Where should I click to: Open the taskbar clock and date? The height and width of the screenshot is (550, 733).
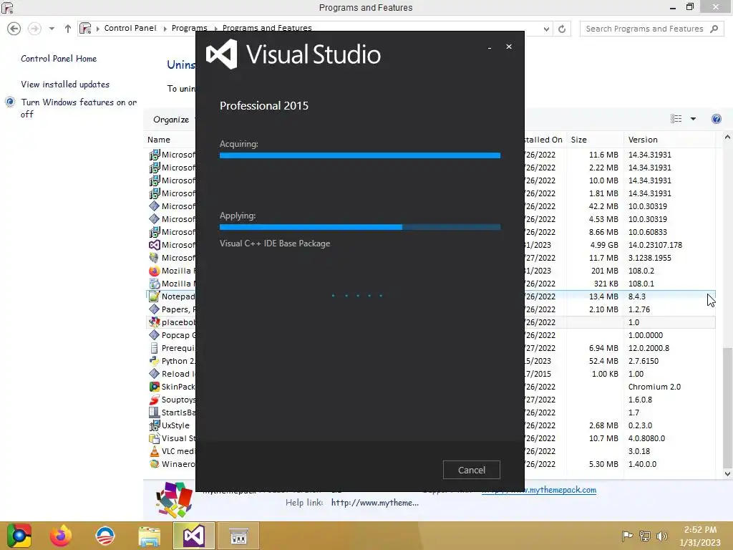pos(700,536)
